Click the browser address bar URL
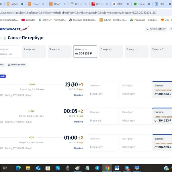The height and width of the screenshot is (172, 172). point(78,13)
